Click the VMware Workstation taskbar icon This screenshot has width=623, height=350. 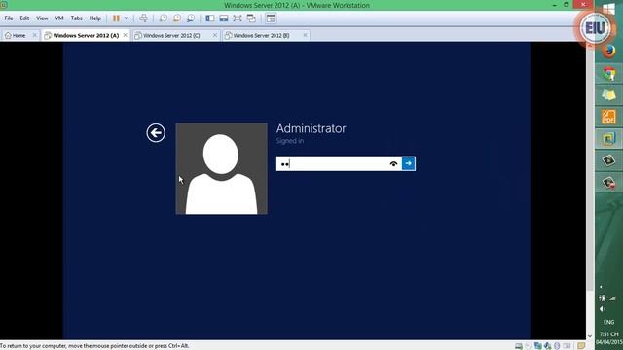608,139
